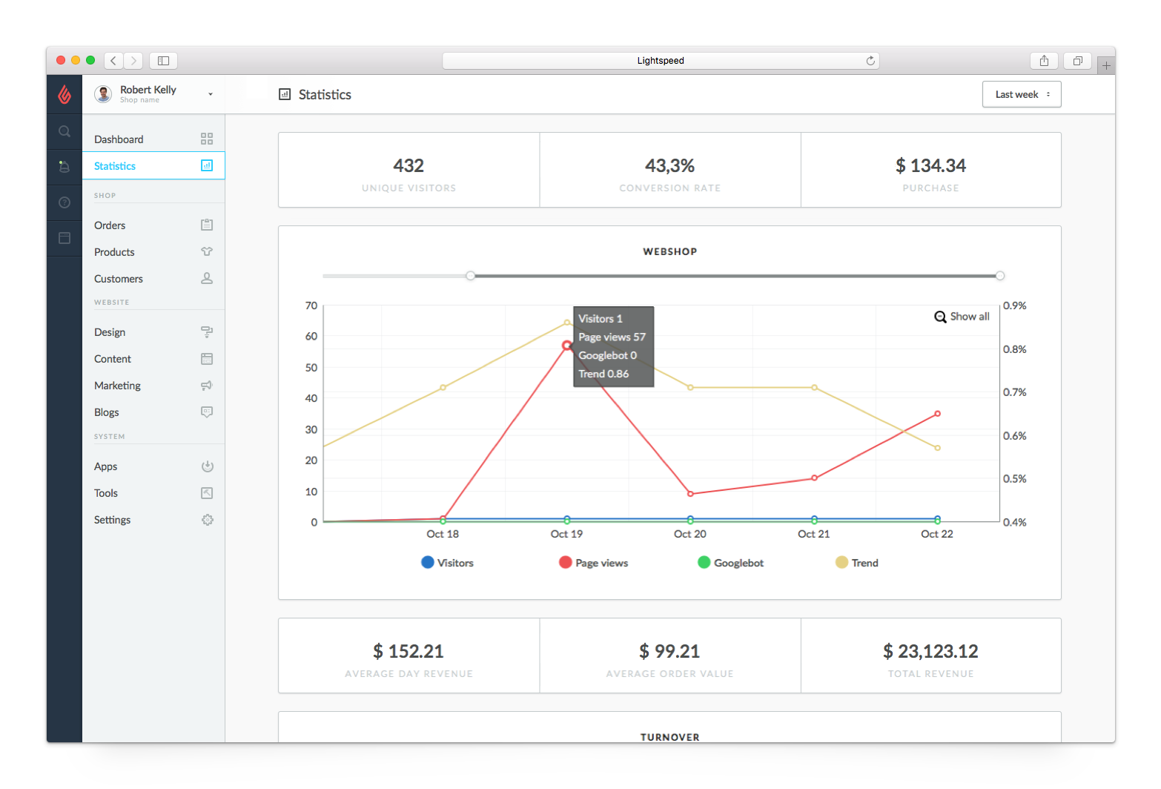Click the help question mark icon
Screen dimensions: 1161x789
[x=64, y=202]
